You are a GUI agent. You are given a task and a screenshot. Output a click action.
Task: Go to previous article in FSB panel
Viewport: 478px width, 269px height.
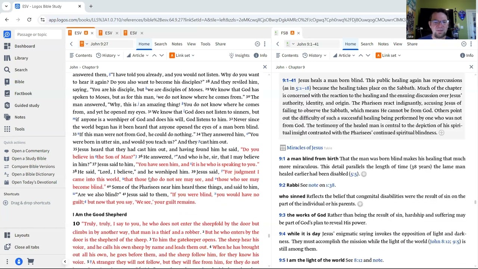coord(361,55)
